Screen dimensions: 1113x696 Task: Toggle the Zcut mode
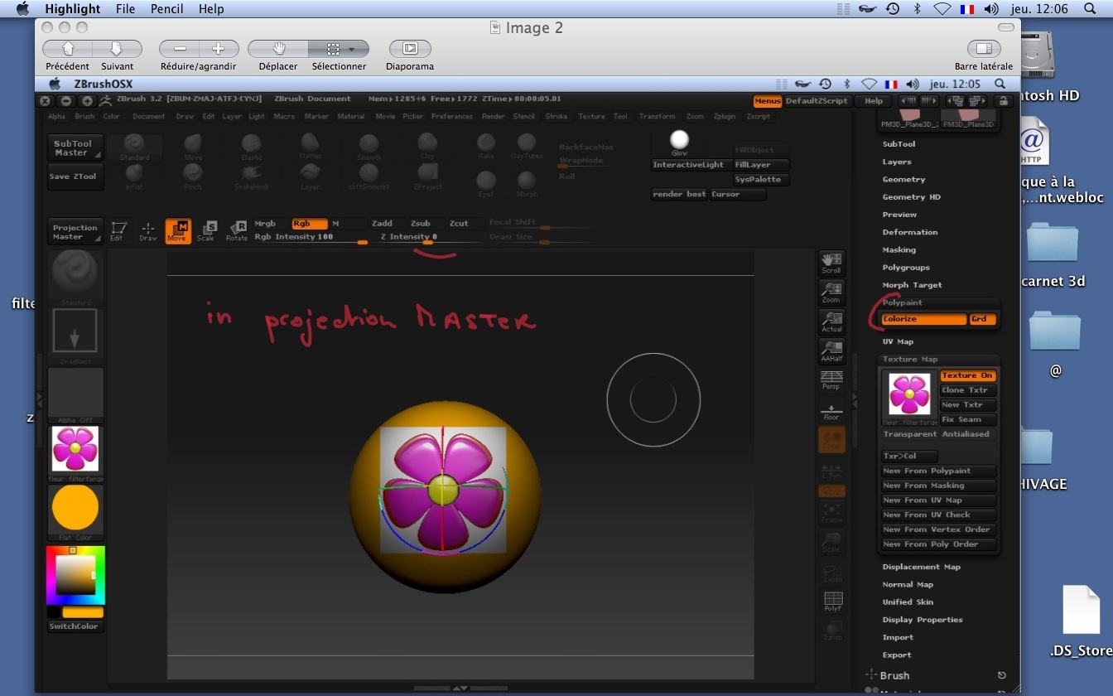point(460,224)
